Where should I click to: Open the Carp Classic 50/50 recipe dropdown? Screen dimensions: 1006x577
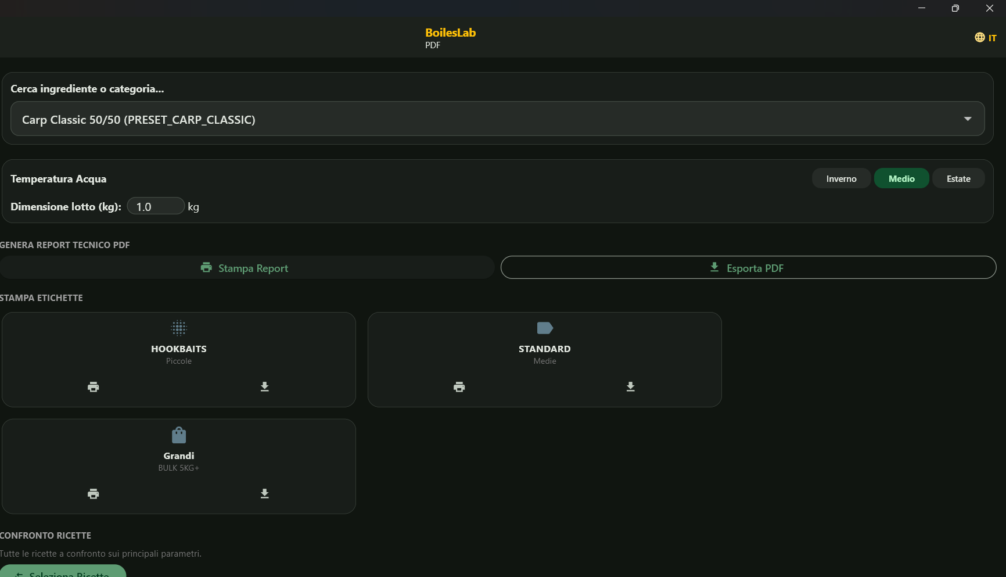tap(498, 119)
